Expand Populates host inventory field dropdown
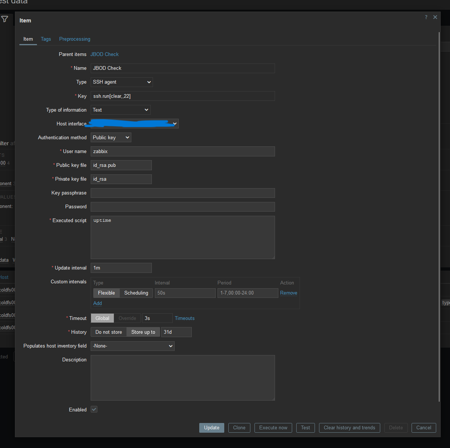Image resolution: width=450 pixels, height=448 pixels. [x=132, y=346]
